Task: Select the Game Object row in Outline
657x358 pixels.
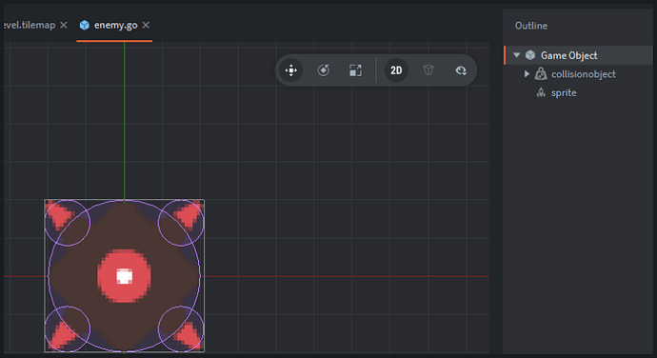Action: coord(578,55)
